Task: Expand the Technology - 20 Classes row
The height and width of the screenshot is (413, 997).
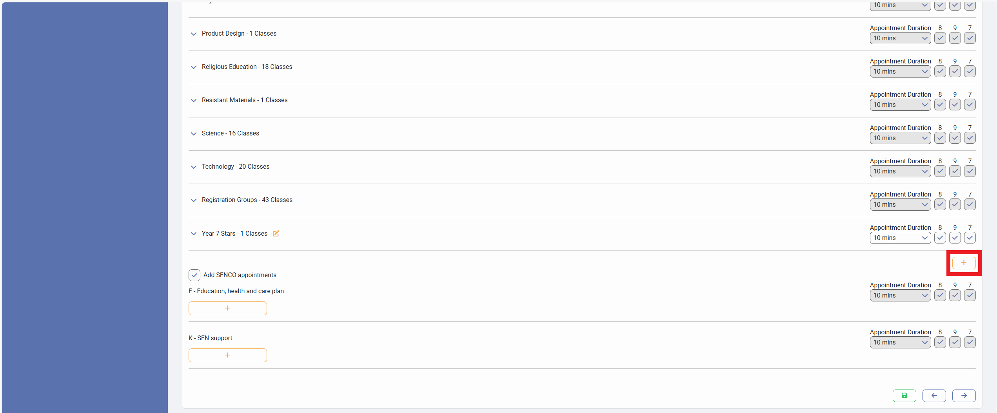Action: 194,167
